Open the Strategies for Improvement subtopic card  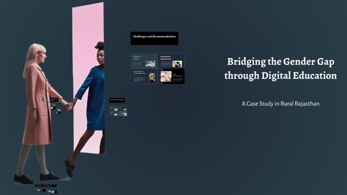coord(171,61)
